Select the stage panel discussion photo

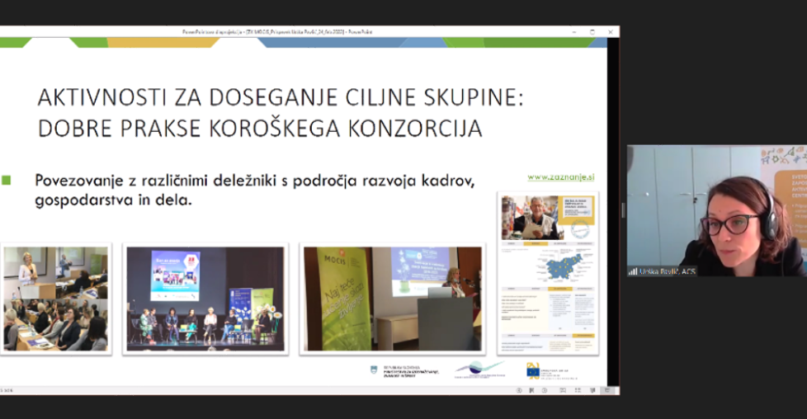pyautogui.click(x=205, y=299)
